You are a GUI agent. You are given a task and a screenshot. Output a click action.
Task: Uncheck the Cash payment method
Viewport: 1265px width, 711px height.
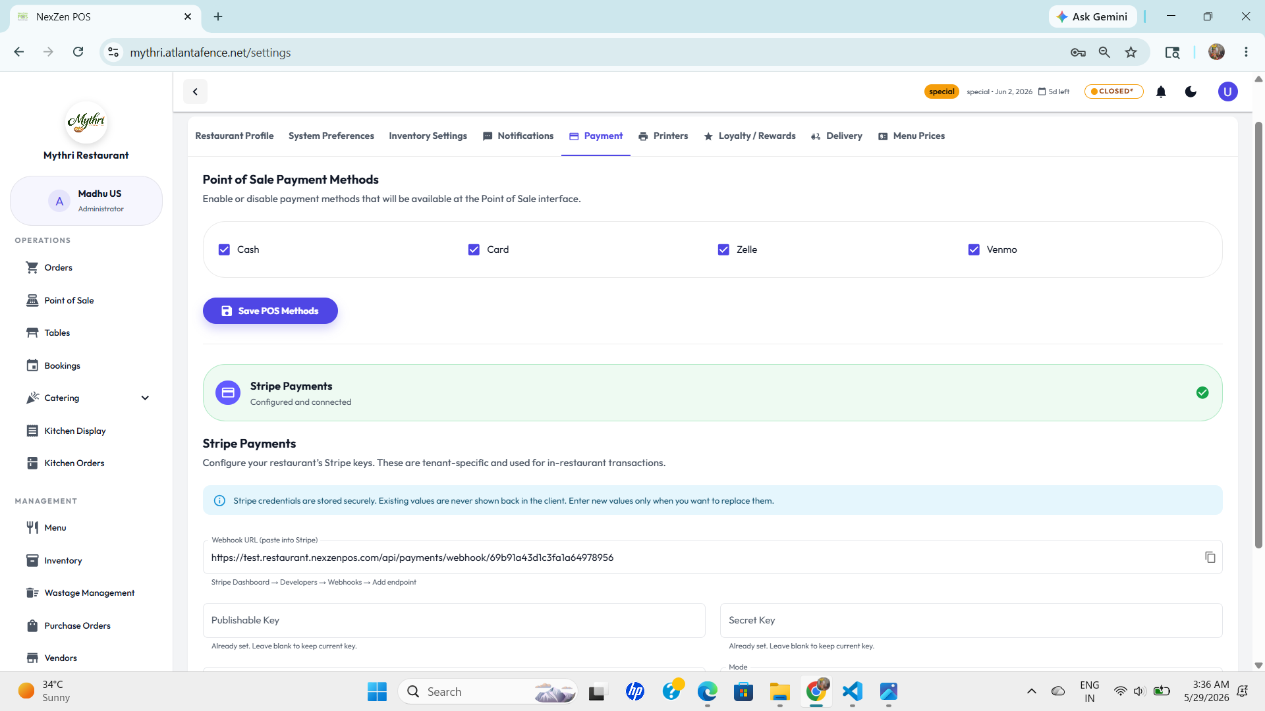(224, 250)
